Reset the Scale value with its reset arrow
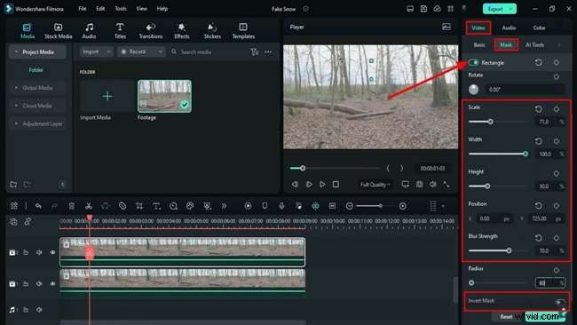The width and height of the screenshot is (577, 325). coord(538,109)
